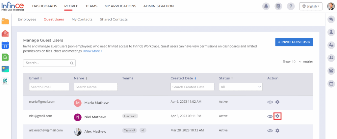Viewport: 337px width, 139px height.
Task: Click eye icon for Niel Mathew
Action: tap(270, 116)
